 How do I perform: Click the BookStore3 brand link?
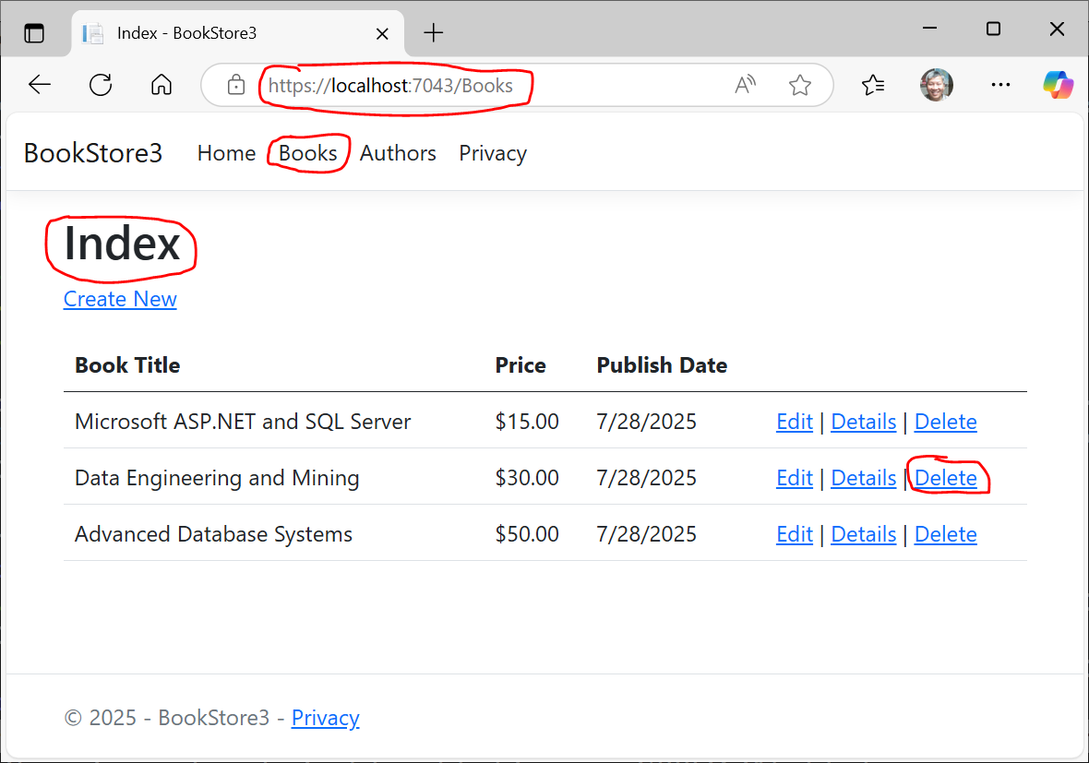pyautogui.click(x=93, y=153)
